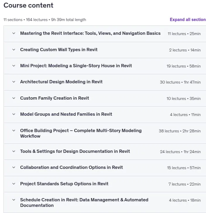The width and height of the screenshot is (206, 213).
Task: Open Project Standards Setup Options chevron
Action: tap(14, 184)
